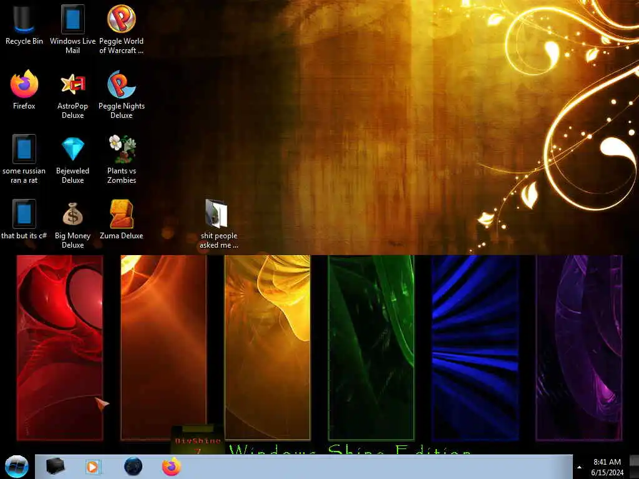Viewport: 639px width, 479px height.
Task: Click the Show Desktop button at taskbar end
Action: (635, 467)
